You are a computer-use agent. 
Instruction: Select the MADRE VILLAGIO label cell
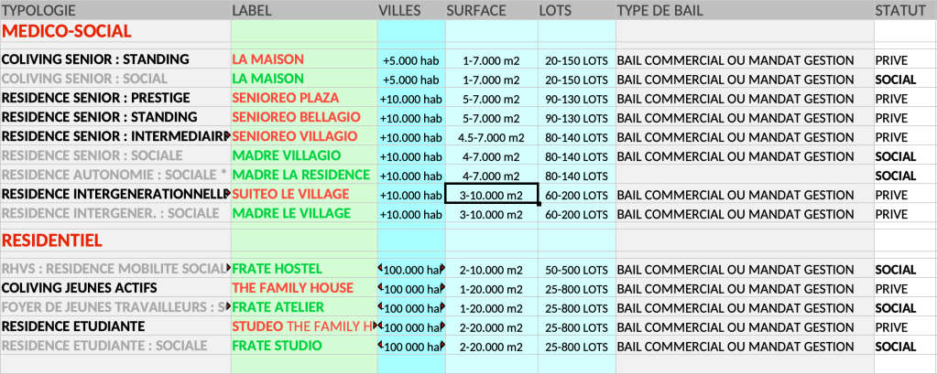pos(287,155)
